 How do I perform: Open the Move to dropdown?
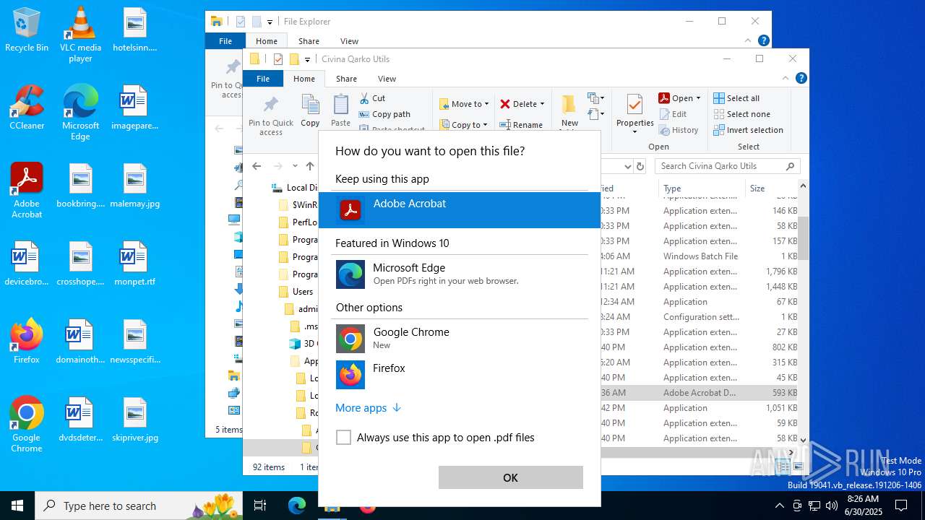click(x=464, y=104)
